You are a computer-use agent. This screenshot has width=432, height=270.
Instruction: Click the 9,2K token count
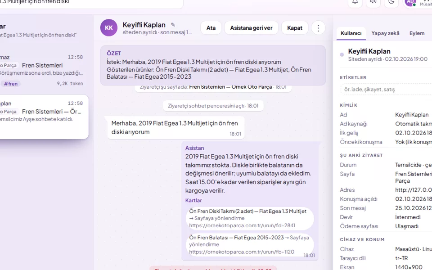[70, 84]
